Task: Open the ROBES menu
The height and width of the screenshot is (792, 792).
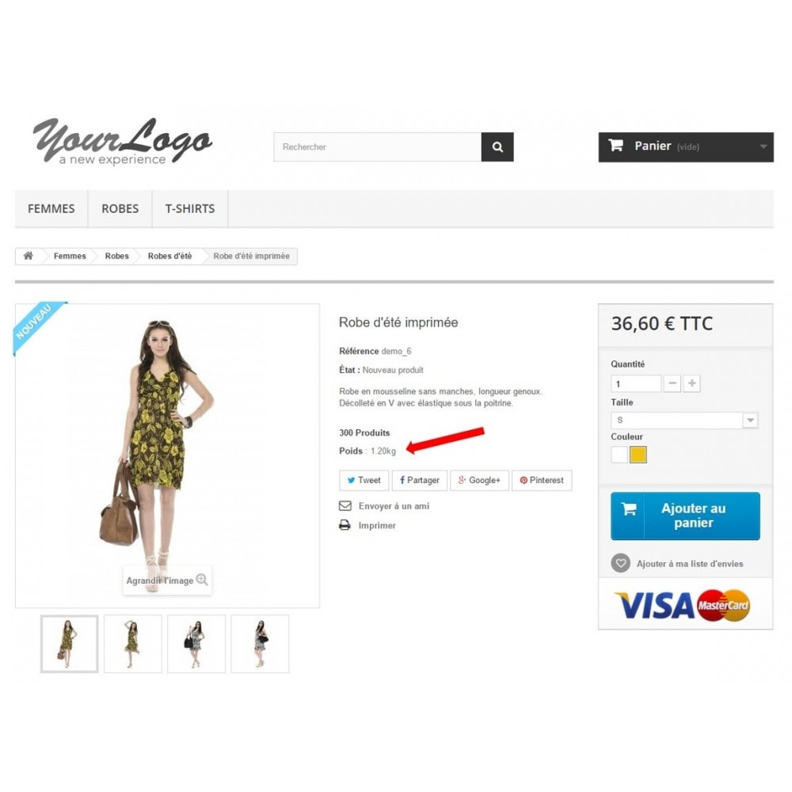Action: [x=120, y=208]
